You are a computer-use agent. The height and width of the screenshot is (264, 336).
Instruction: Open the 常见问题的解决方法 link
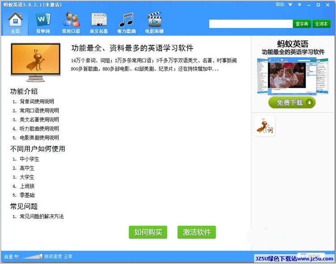click(42, 217)
